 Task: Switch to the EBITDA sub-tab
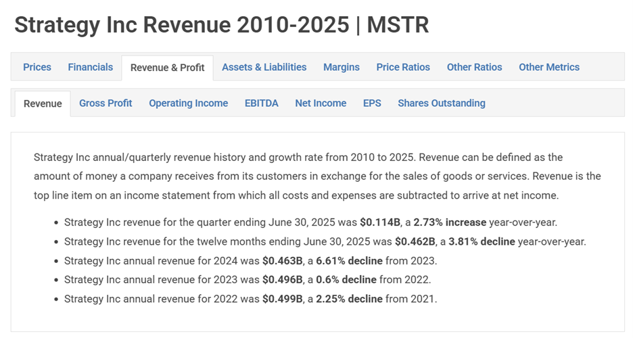point(262,103)
